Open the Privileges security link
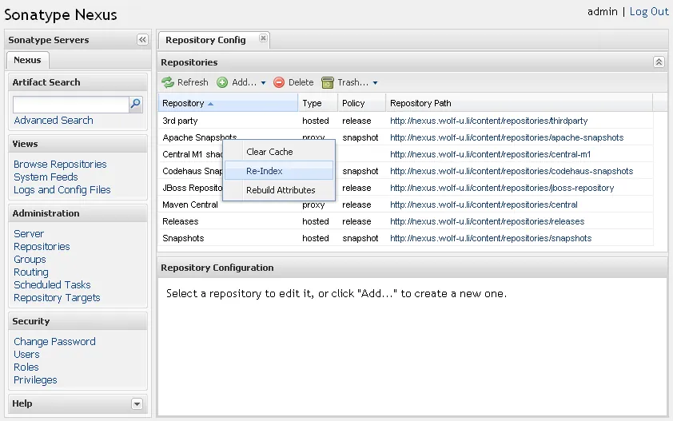This screenshot has width=673, height=421. [35, 380]
